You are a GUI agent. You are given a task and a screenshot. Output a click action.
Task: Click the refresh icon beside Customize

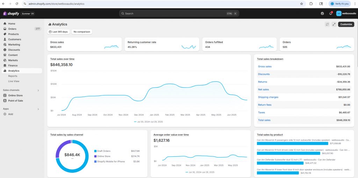[x=327, y=24]
